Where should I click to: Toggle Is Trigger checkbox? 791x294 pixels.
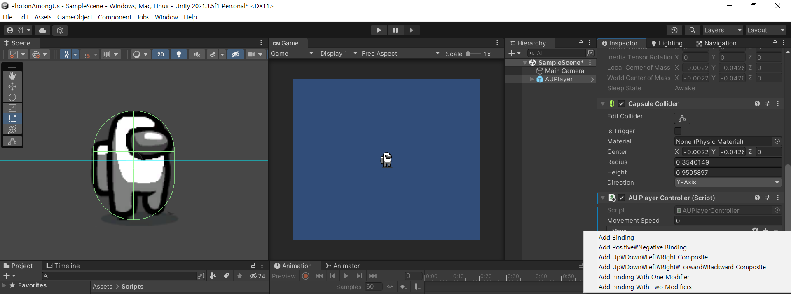pos(678,131)
